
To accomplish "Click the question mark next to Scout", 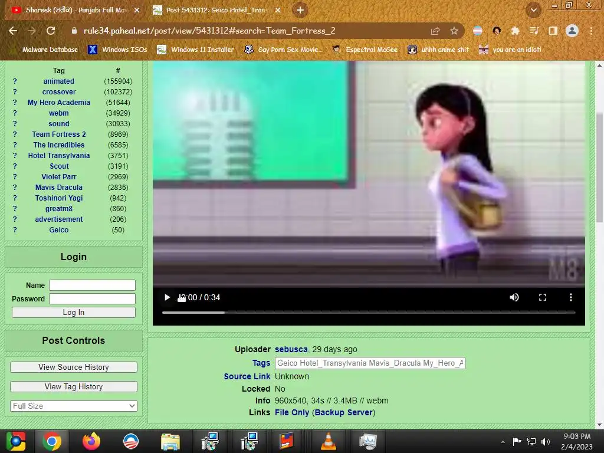I will (x=15, y=166).
